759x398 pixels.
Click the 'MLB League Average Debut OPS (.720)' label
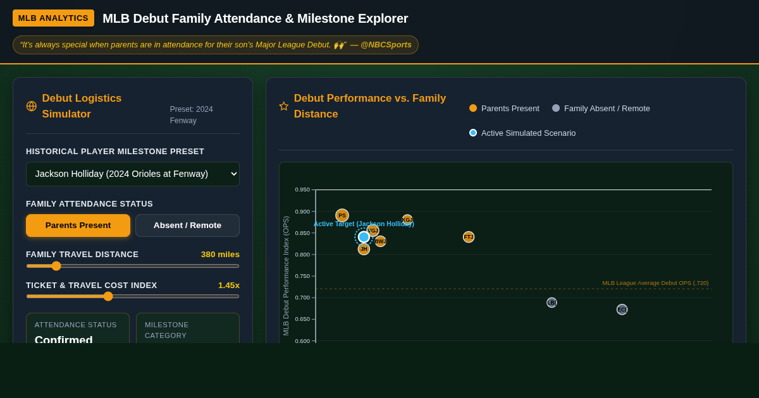tap(655, 283)
